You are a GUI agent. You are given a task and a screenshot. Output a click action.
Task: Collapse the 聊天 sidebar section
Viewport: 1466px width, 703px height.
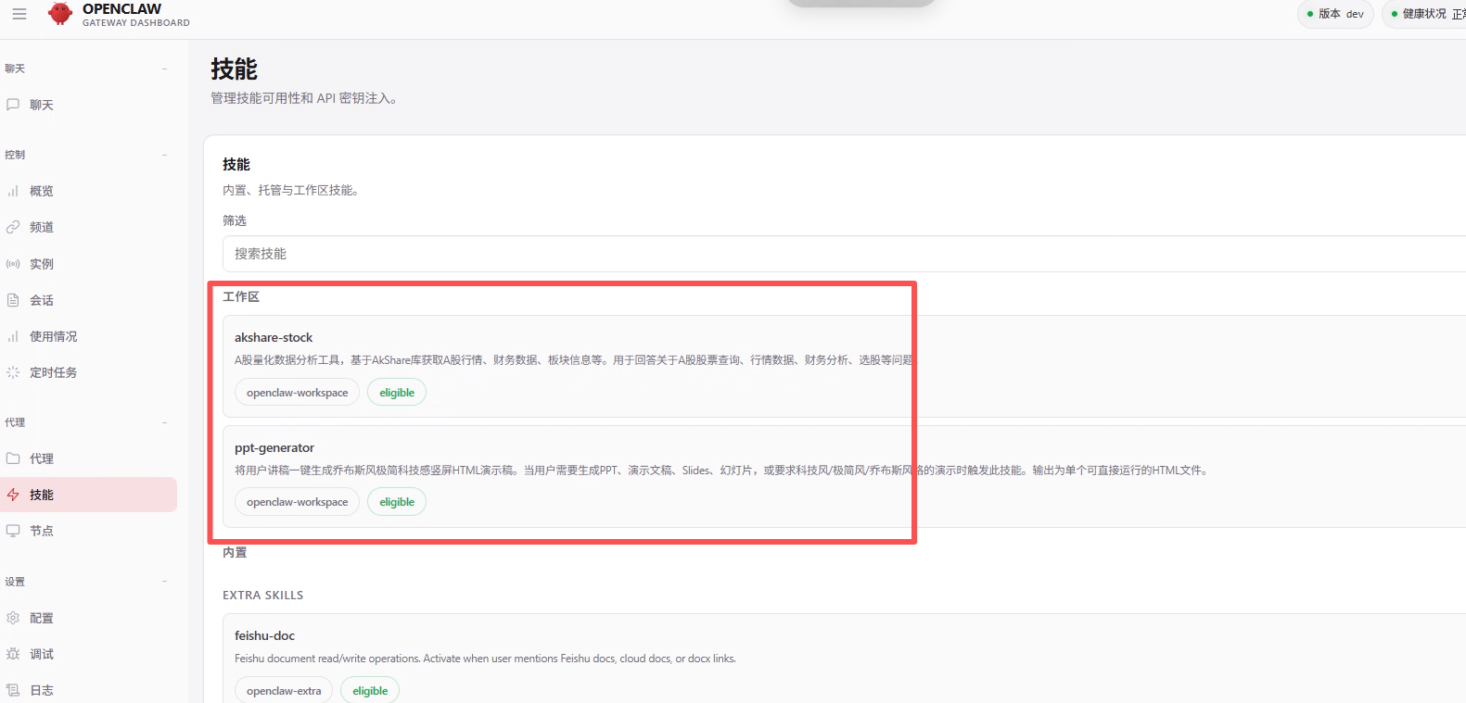[x=165, y=69]
